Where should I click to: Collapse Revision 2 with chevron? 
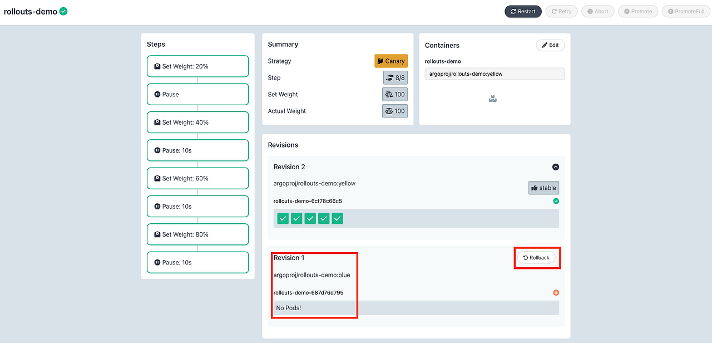click(x=556, y=167)
